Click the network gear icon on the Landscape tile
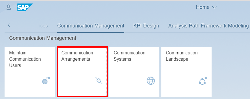 tap(203, 81)
